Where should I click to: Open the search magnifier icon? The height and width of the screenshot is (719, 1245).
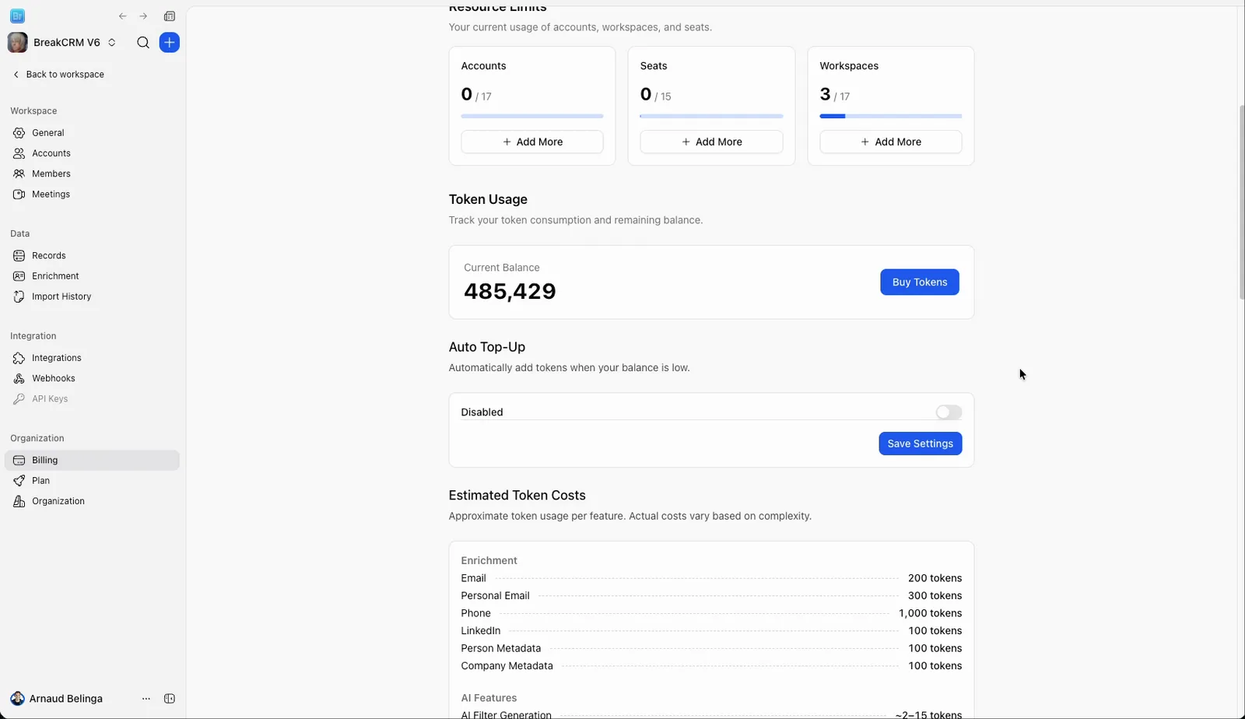coord(143,43)
